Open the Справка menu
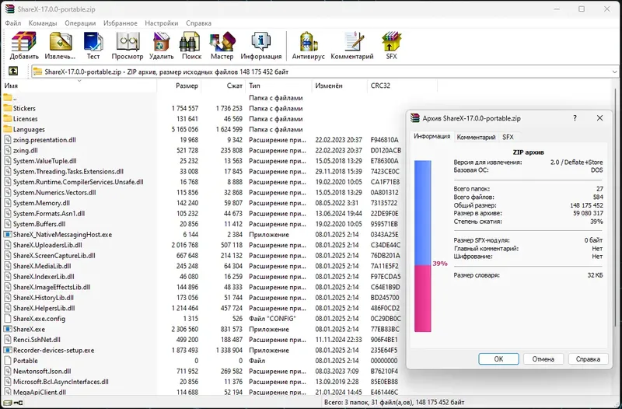Viewport: 622px width, 409px height. coord(198,23)
